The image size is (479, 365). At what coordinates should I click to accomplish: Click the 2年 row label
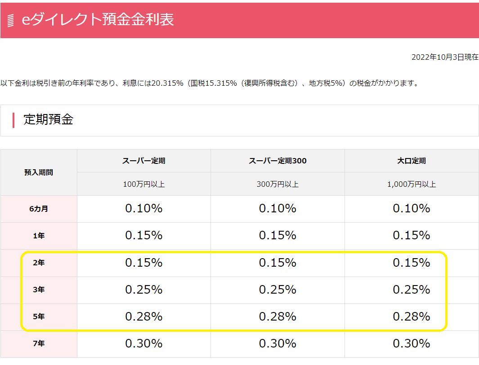tap(39, 263)
